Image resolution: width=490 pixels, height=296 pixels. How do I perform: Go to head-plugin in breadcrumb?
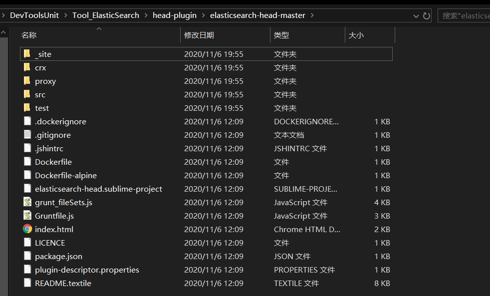pyautogui.click(x=175, y=15)
